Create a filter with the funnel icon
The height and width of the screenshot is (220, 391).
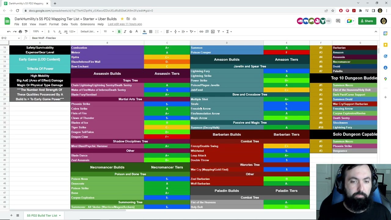[219, 31]
